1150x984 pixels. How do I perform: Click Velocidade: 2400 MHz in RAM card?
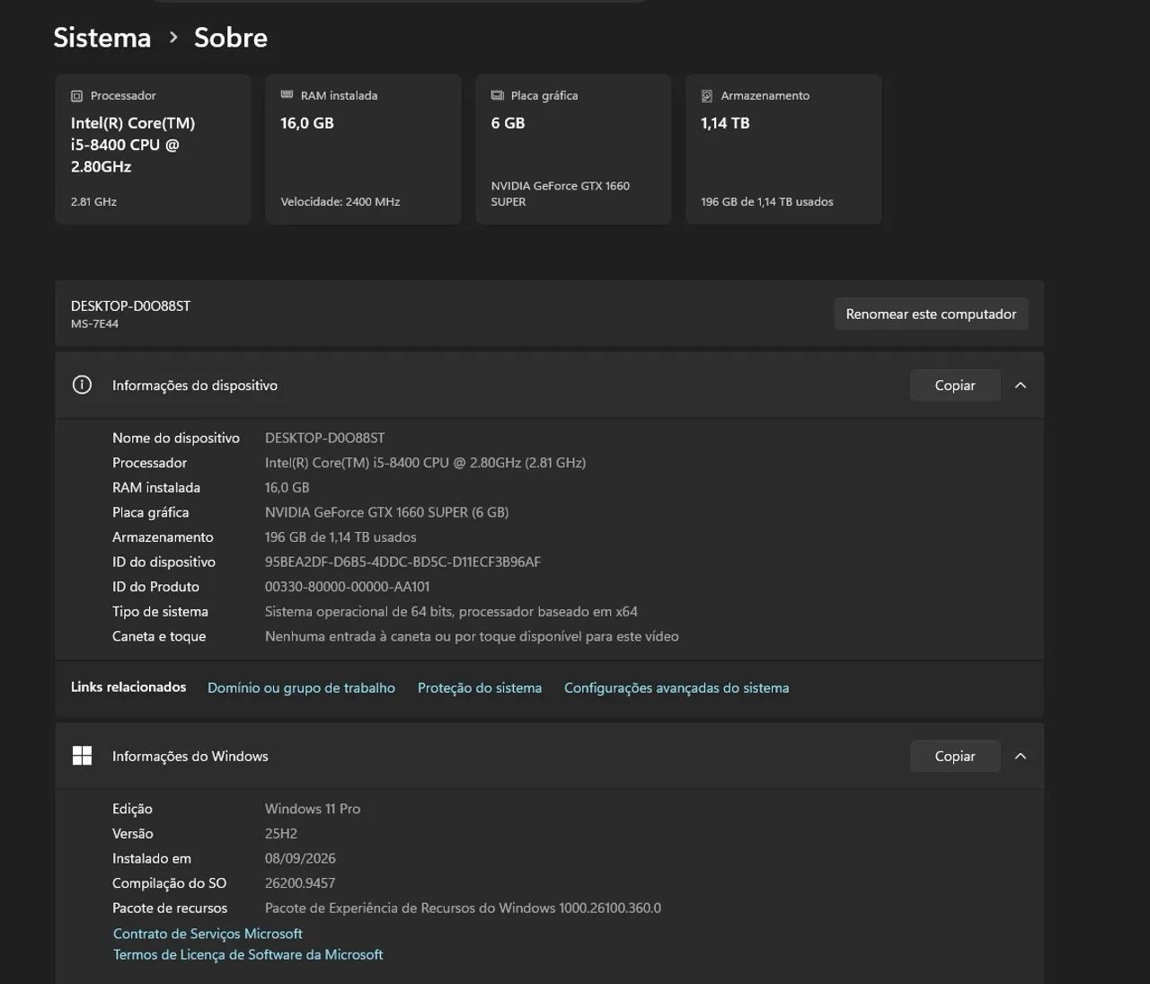(341, 202)
